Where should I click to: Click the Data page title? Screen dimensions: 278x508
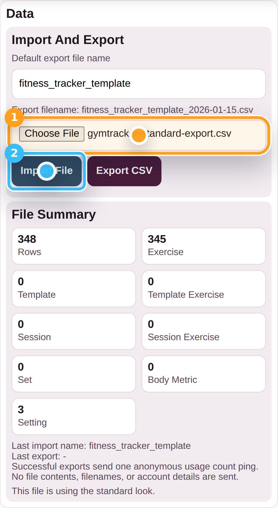(20, 13)
